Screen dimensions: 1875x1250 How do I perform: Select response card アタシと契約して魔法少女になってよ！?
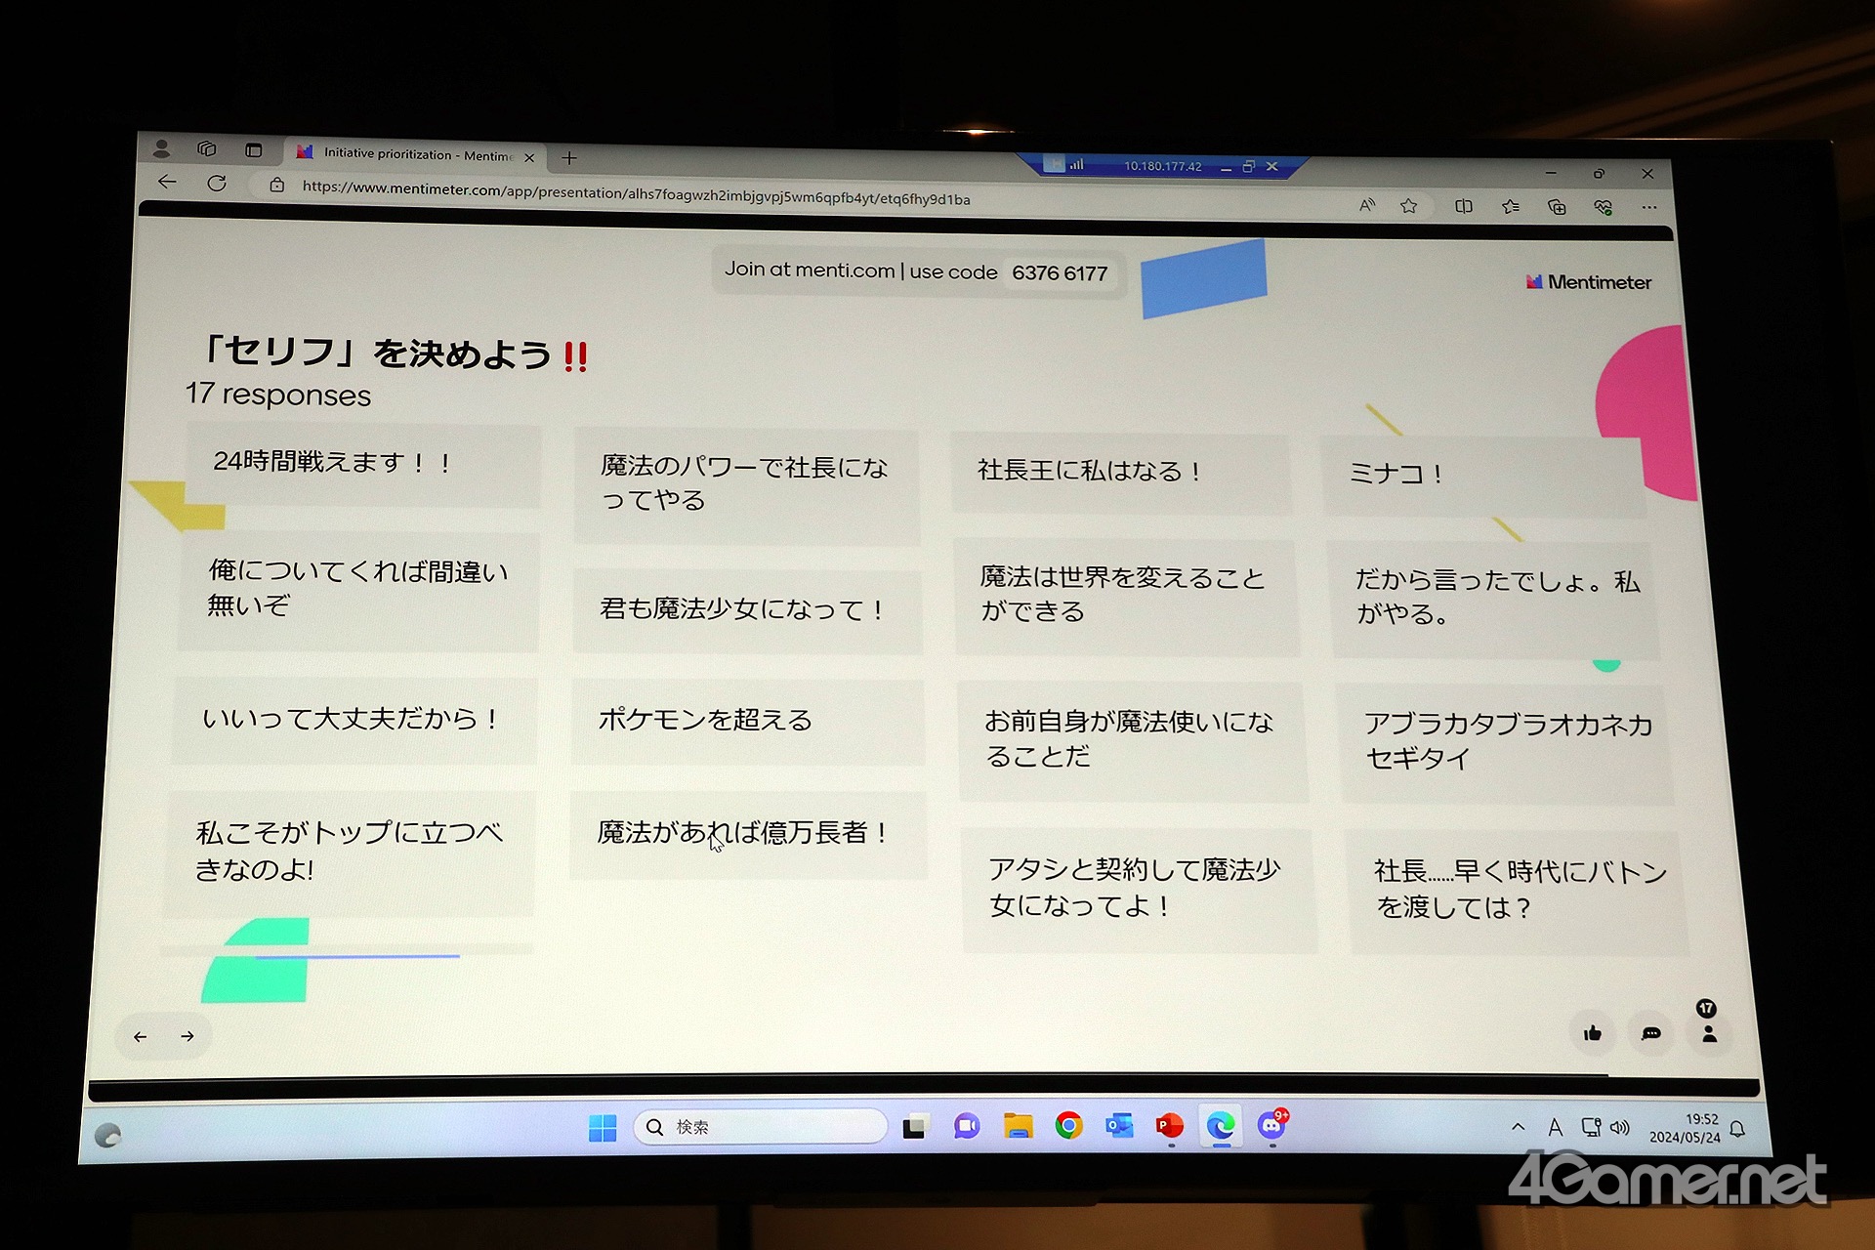(x=1139, y=891)
